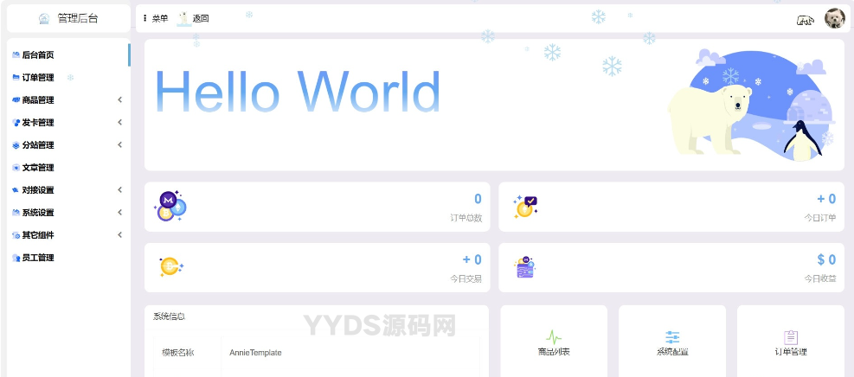Click the 今日订单 coin checkmark icon
The width and height of the screenshot is (854, 377).
pyautogui.click(x=525, y=206)
